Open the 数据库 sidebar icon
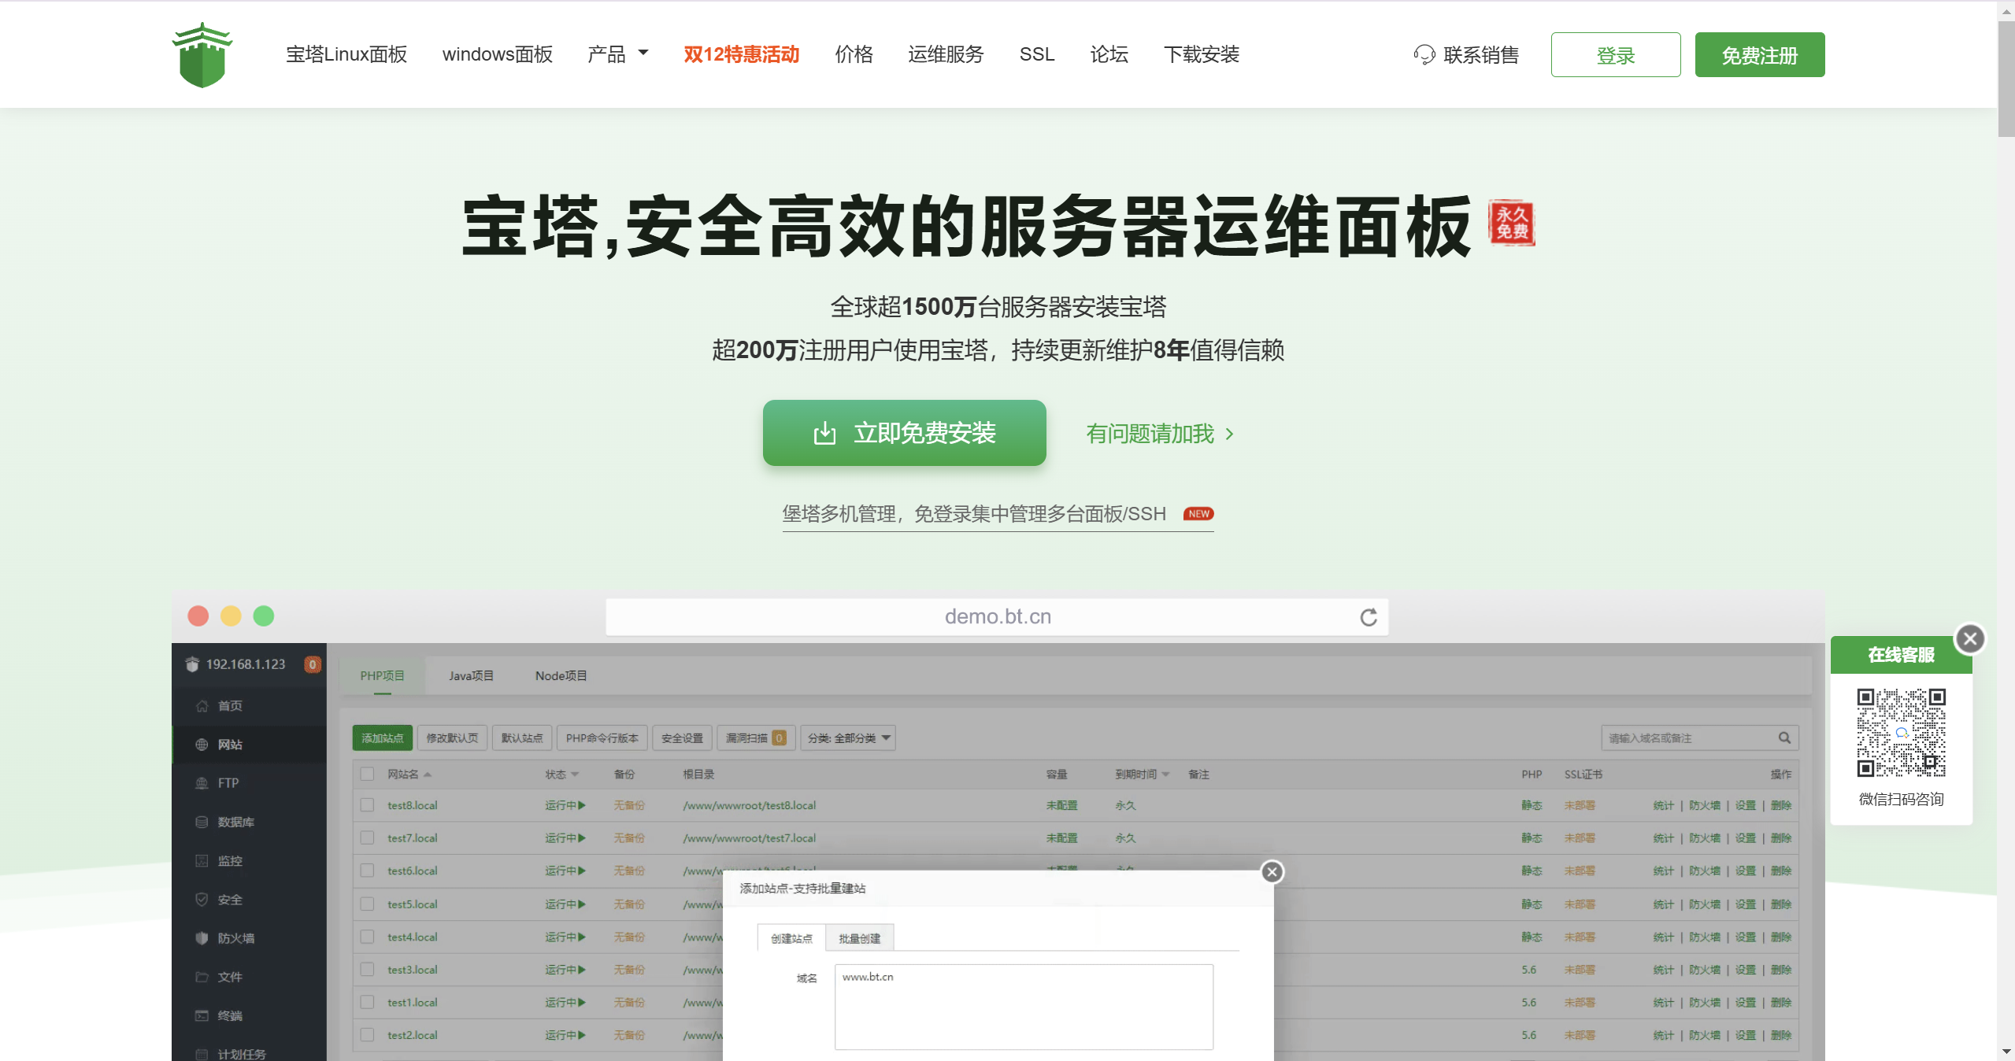The image size is (2015, 1061). [235, 821]
